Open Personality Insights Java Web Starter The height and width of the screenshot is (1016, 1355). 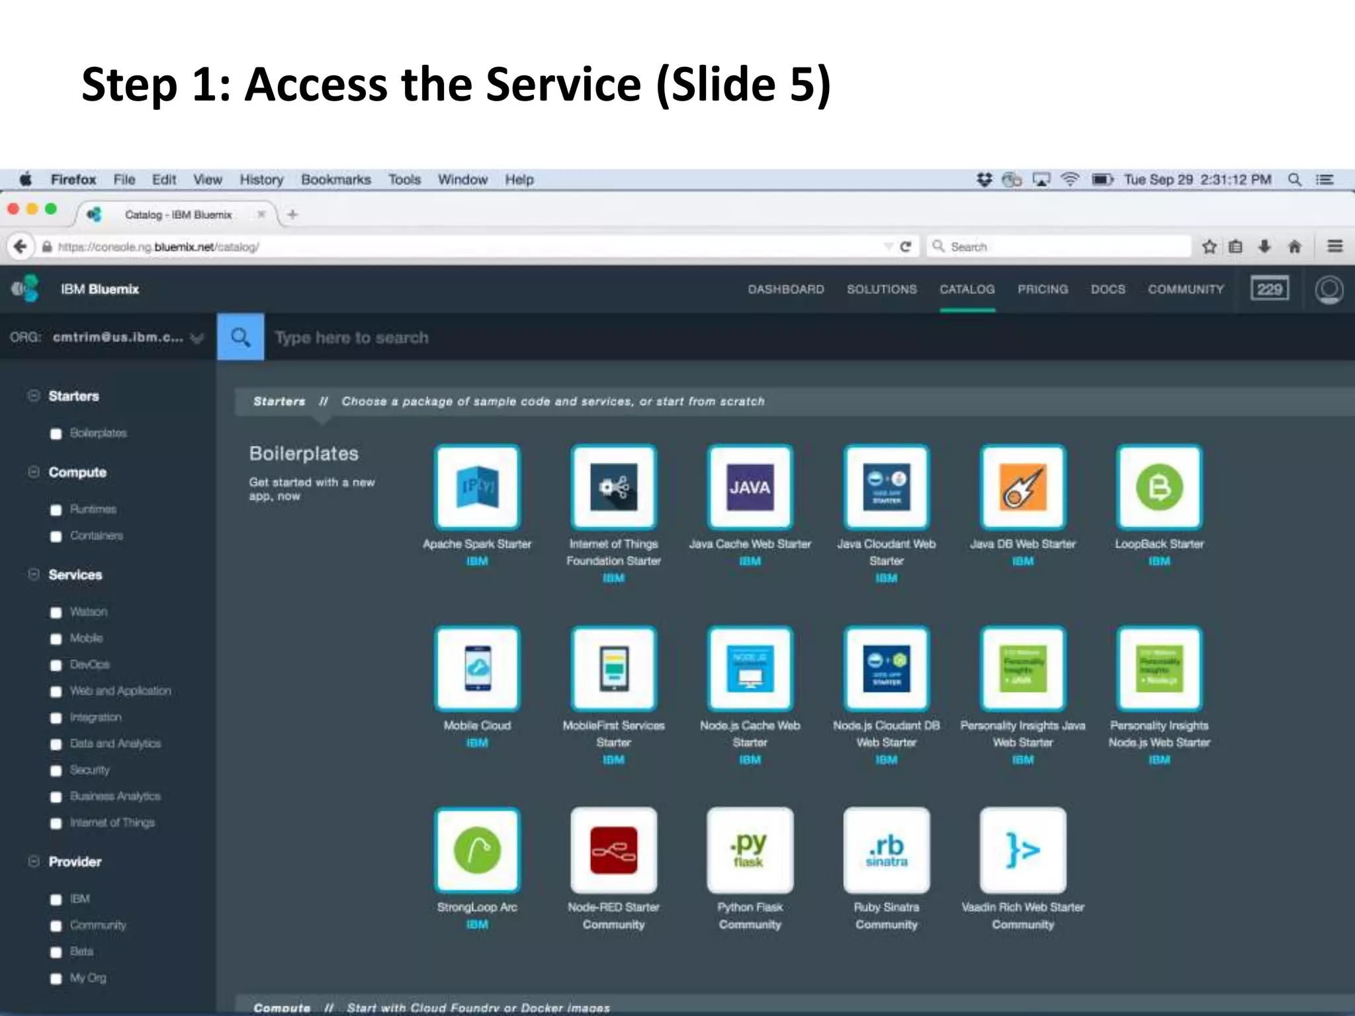(x=1023, y=669)
